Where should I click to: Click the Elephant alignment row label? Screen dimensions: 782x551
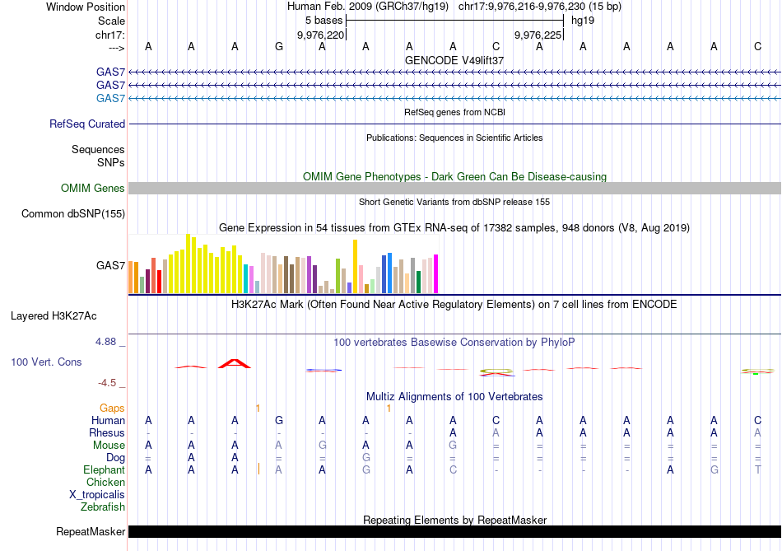pyautogui.click(x=105, y=469)
